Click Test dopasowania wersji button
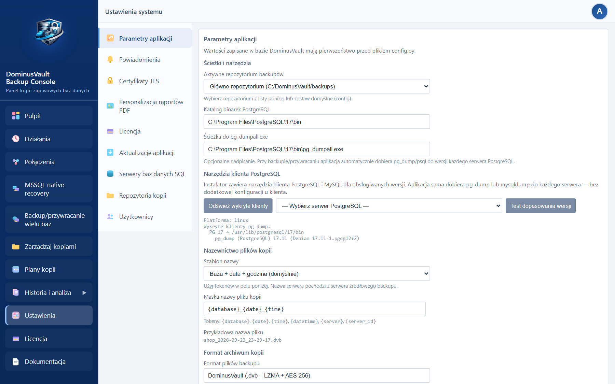This screenshot has height=384, width=615. pyautogui.click(x=541, y=206)
